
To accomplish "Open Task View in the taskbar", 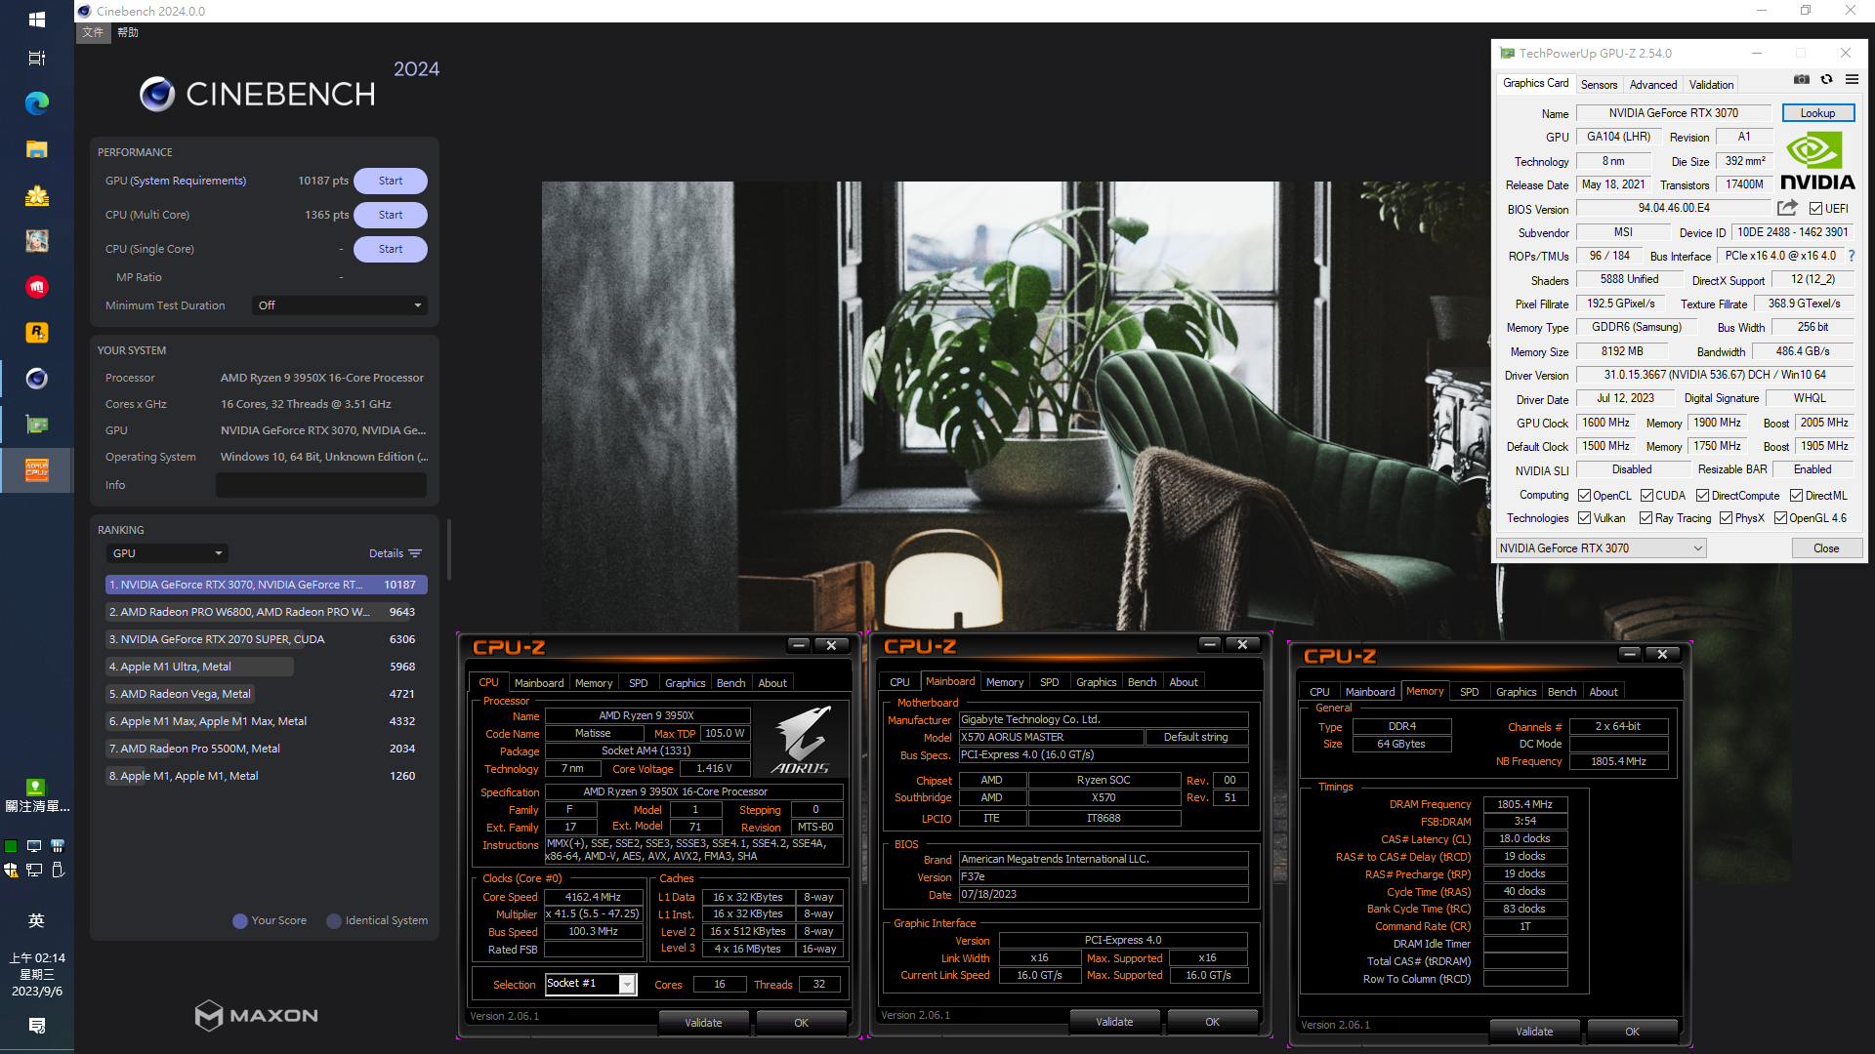I will tap(36, 59).
